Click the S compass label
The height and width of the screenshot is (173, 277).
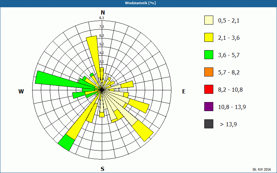102,169
